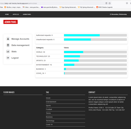Image resolution: width=131 pixels, height=129 pixels.
Task: Select the Covid 19 tag in footer
Action: point(49,125)
